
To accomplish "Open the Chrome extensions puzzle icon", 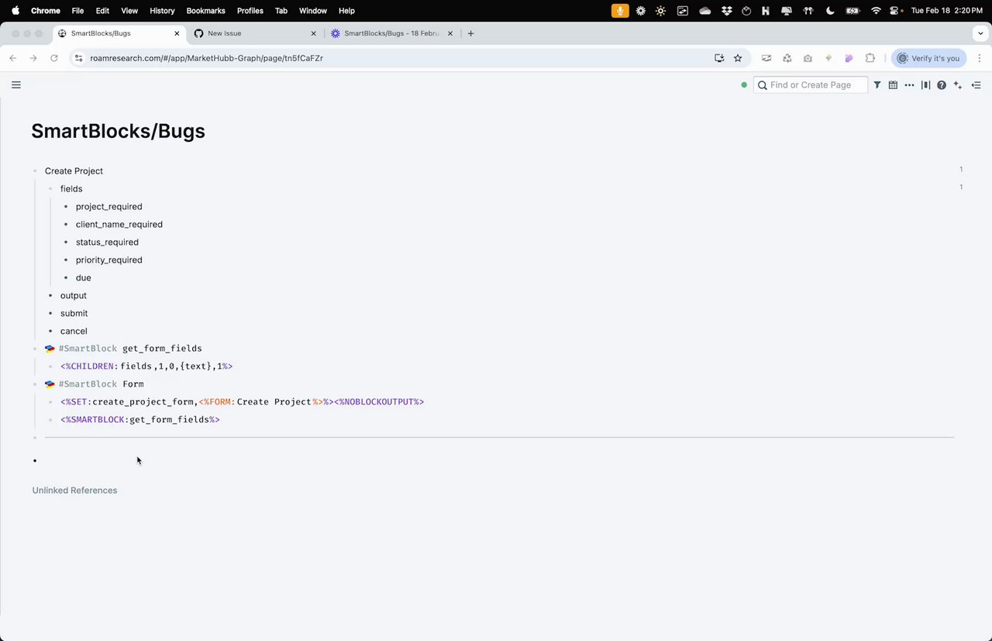I will tap(870, 58).
